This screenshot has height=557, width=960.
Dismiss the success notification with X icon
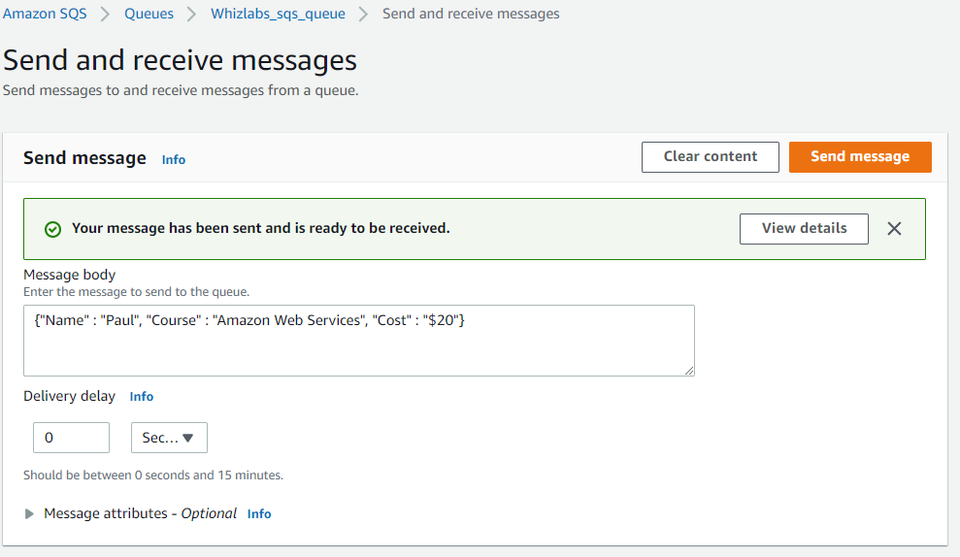[x=894, y=229]
